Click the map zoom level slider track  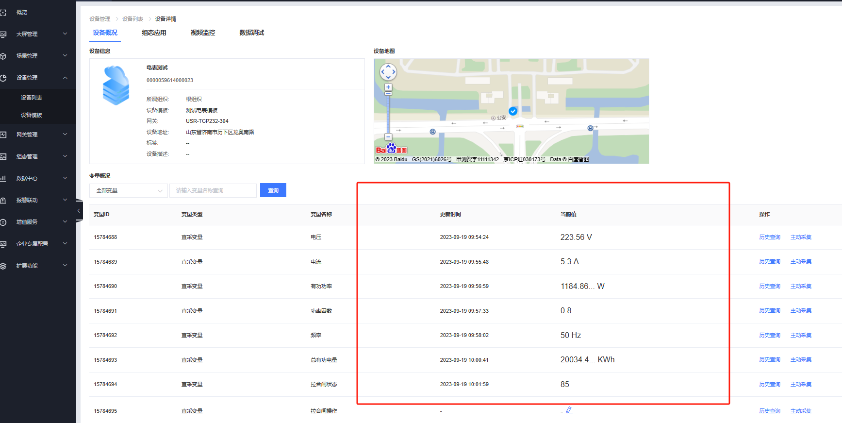click(388, 114)
